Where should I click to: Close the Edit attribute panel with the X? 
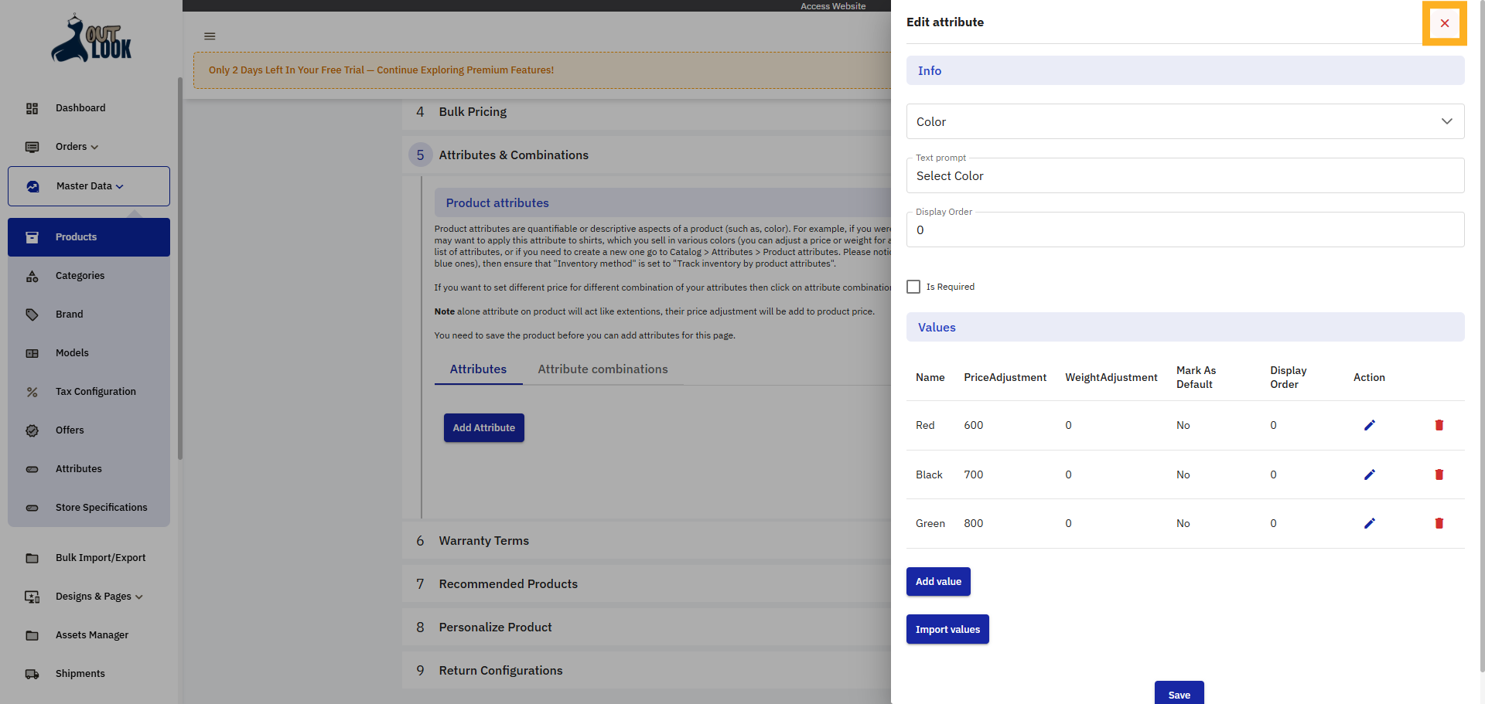pyautogui.click(x=1445, y=22)
